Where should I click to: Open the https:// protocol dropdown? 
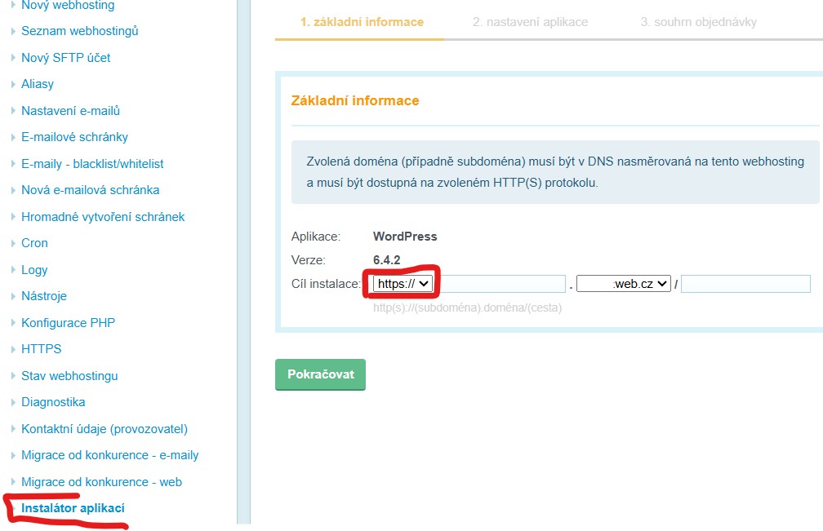point(403,284)
